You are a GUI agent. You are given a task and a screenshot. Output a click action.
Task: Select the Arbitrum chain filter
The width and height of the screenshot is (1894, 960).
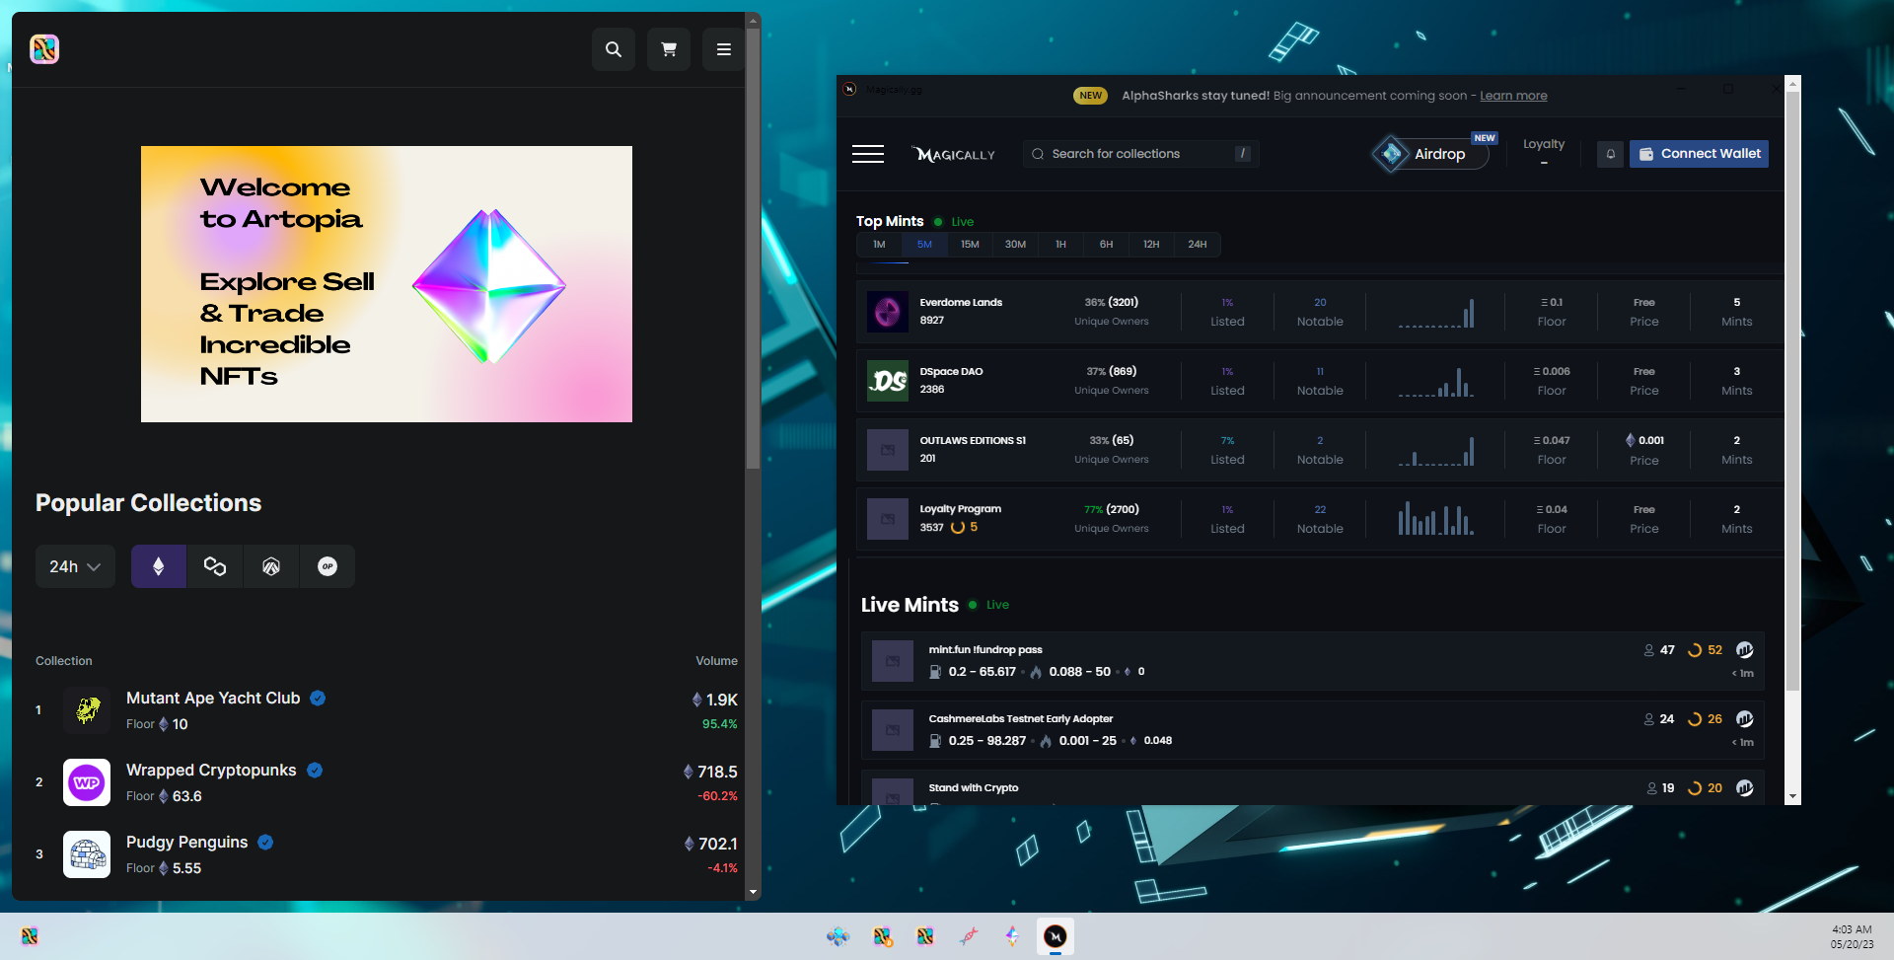[271, 566]
